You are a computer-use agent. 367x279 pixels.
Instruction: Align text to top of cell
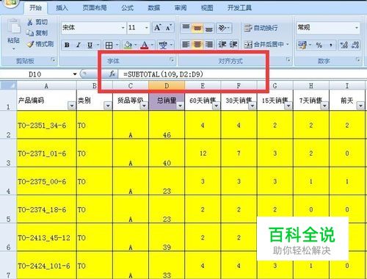click(186, 28)
